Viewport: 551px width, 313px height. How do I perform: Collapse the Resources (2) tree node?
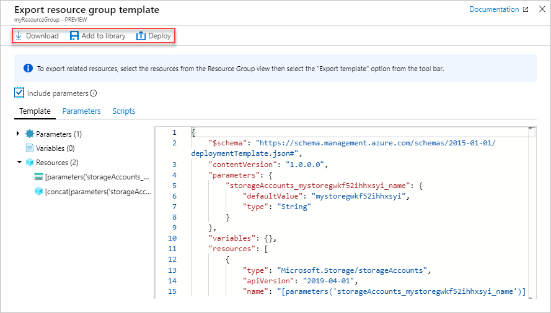pos(18,162)
